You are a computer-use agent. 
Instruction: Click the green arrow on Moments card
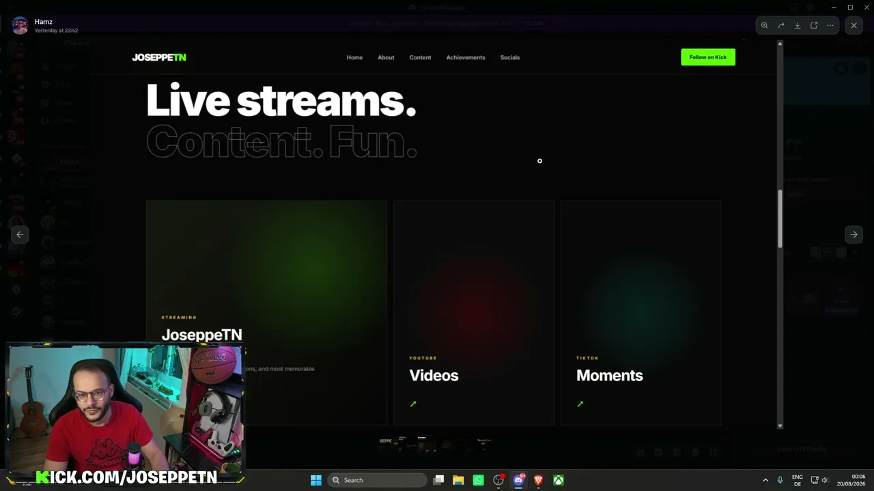pos(580,404)
